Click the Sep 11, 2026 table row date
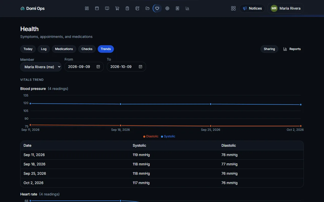Screen dimensions: 324x202 click(x=34, y=155)
